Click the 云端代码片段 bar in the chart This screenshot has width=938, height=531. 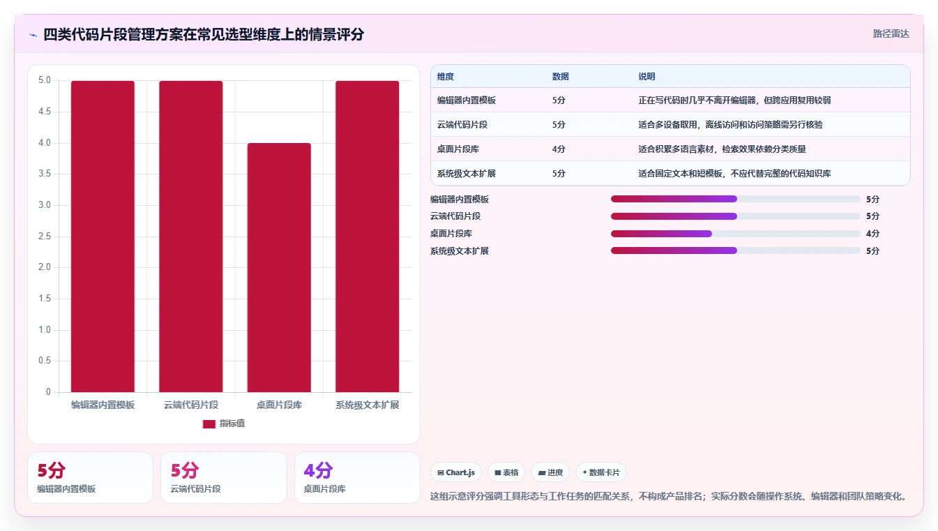tap(191, 237)
